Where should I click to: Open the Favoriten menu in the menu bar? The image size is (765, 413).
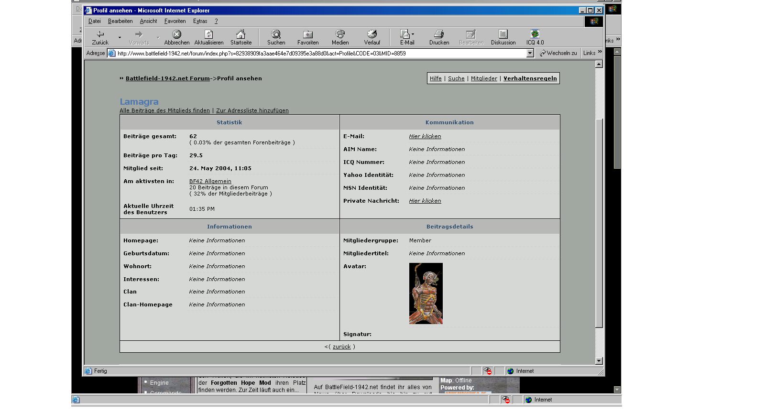[175, 21]
